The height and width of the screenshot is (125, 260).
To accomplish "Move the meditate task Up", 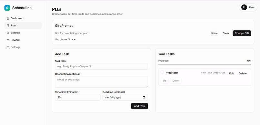I will (165, 81).
